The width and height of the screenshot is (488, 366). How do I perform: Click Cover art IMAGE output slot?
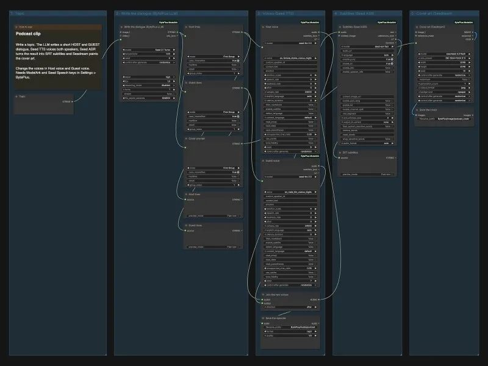(x=472, y=32)
